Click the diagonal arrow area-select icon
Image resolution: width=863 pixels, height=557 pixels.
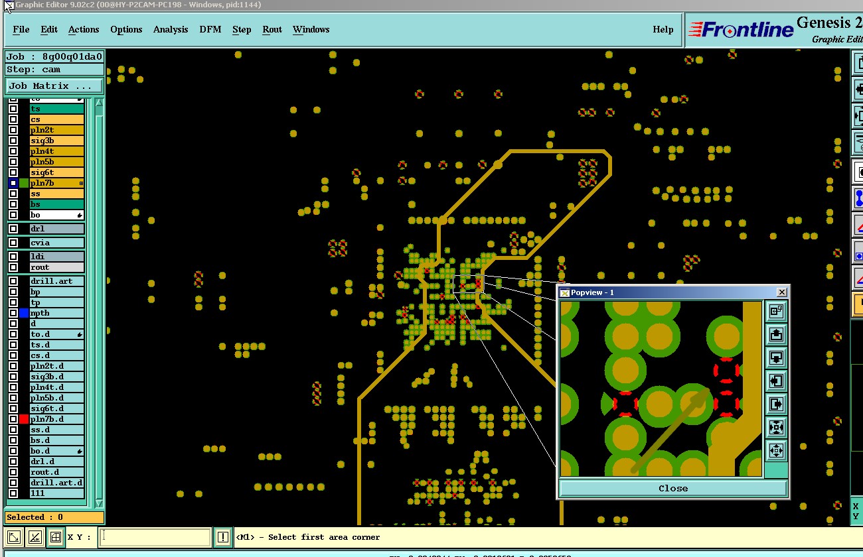[13, 536]
